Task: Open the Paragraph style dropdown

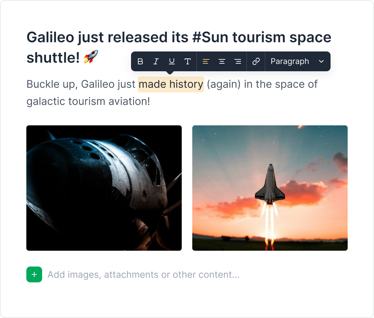Action: (297, 61)
